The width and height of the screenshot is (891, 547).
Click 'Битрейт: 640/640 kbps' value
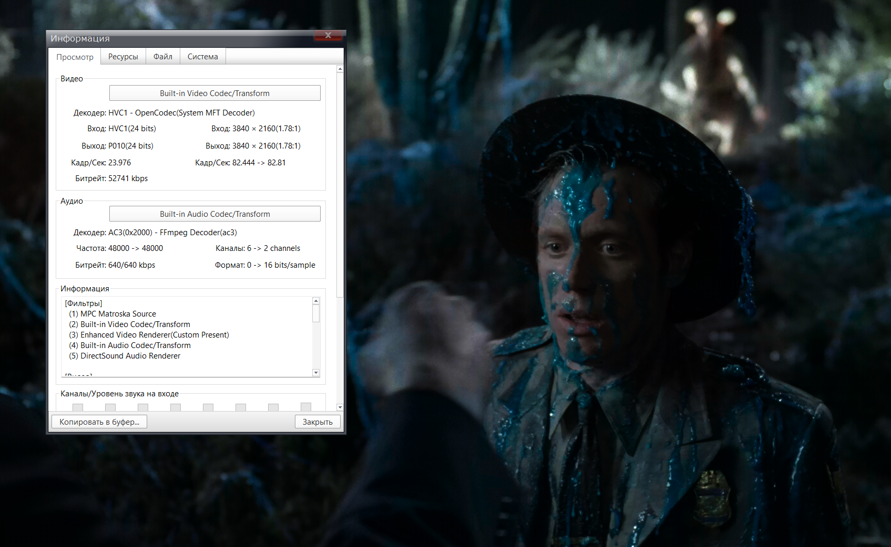pos(115,265)
